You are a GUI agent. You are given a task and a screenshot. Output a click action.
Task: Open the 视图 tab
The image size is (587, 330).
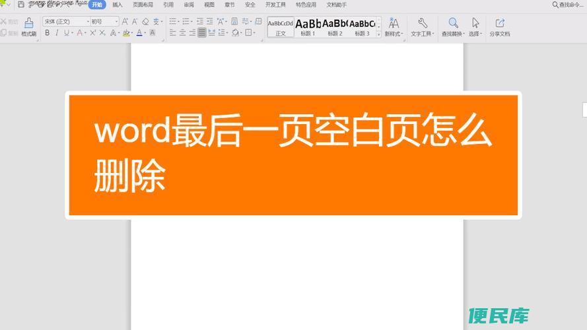point(209,5)
